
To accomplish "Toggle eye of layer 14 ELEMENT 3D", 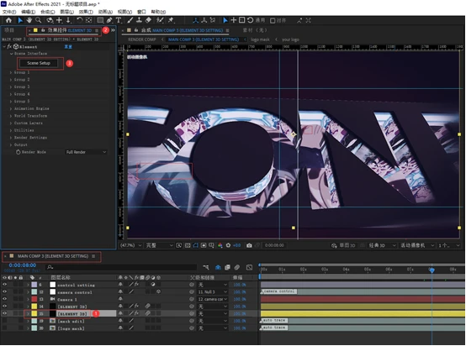I will pos(4,307).
